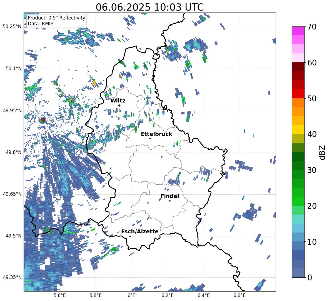Click the Wiltz station cross marker
329x301 pixels.
pos(119,105)
